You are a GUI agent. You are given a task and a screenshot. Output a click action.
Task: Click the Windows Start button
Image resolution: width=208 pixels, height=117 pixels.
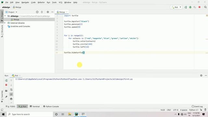[3, 114]
